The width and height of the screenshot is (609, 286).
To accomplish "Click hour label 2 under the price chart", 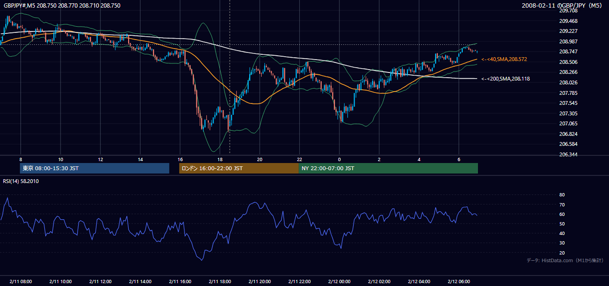I will (x=379, y=159).
